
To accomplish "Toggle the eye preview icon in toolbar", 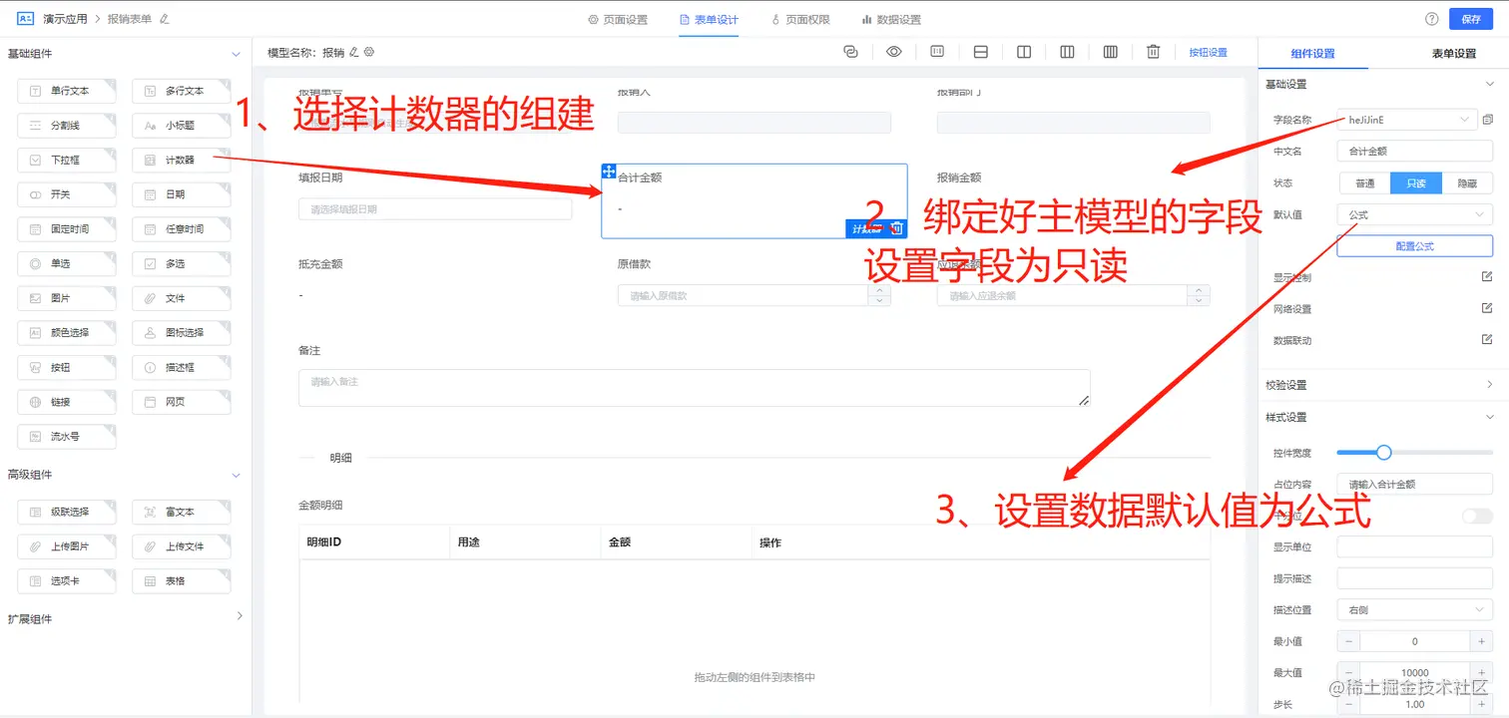I will [x=894, y=52].
